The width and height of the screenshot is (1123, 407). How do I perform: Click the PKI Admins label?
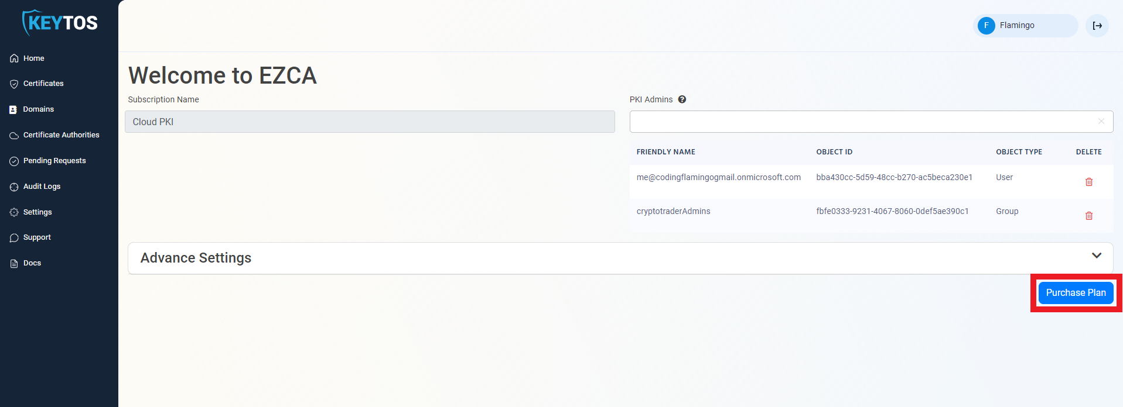click(651, 99)
